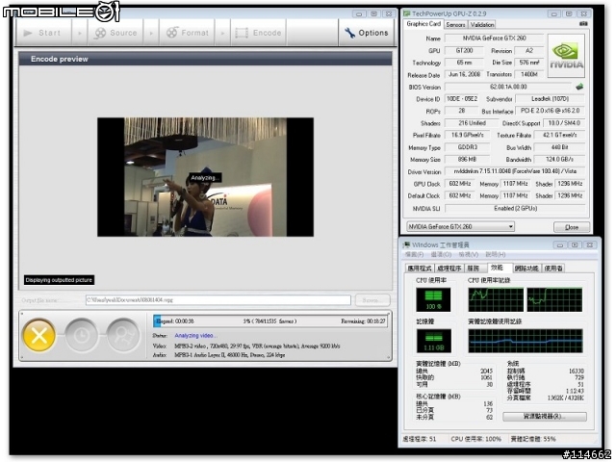
Task: Click the grey clock round button
Action: click(81, 336)
